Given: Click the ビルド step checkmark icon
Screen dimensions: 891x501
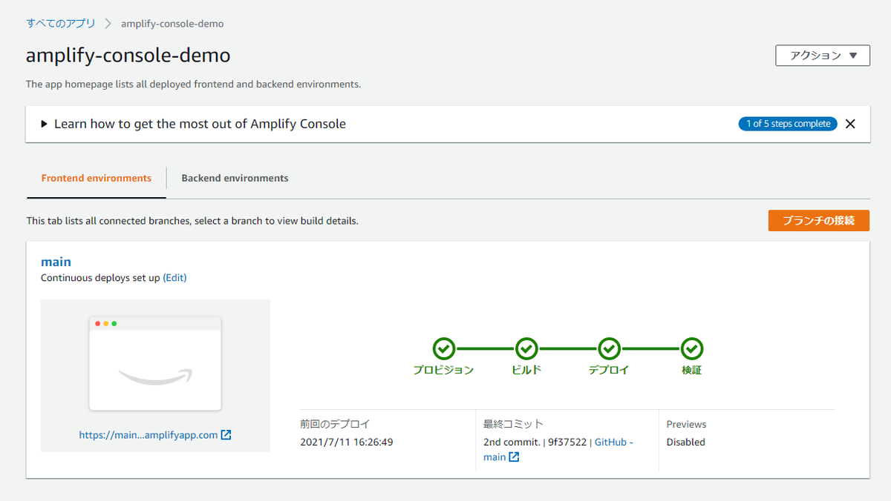Looking at the screenshot, I should (x=526, y=348).
